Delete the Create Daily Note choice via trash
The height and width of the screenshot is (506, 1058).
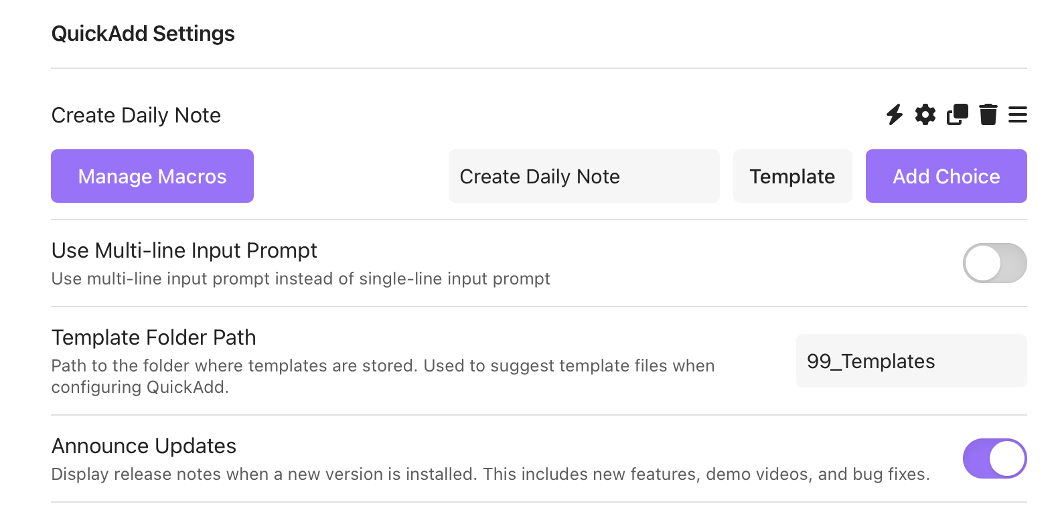coord(988,114)
